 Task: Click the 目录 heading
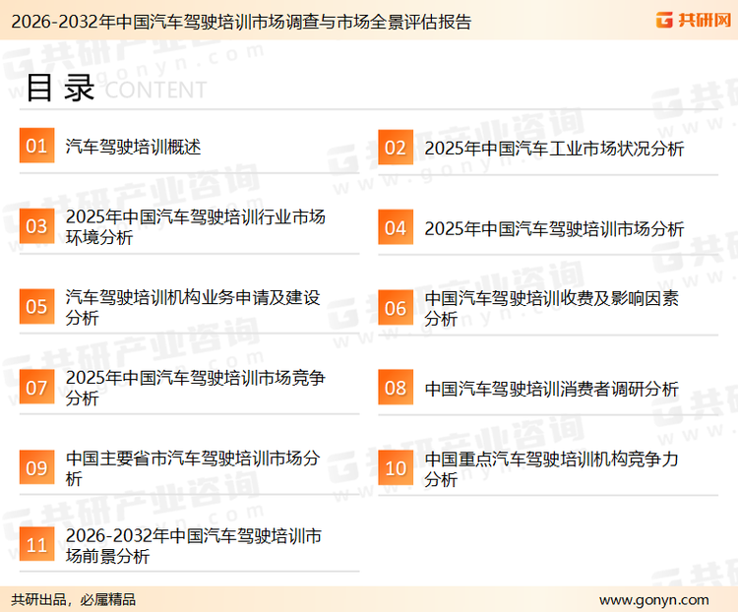coord(60,88)
